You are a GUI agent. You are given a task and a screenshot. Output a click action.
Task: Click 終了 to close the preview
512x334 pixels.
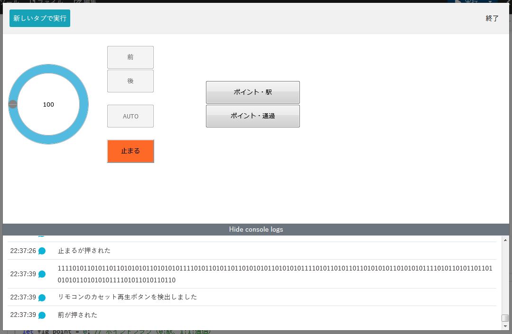click(x=492, y=18)
